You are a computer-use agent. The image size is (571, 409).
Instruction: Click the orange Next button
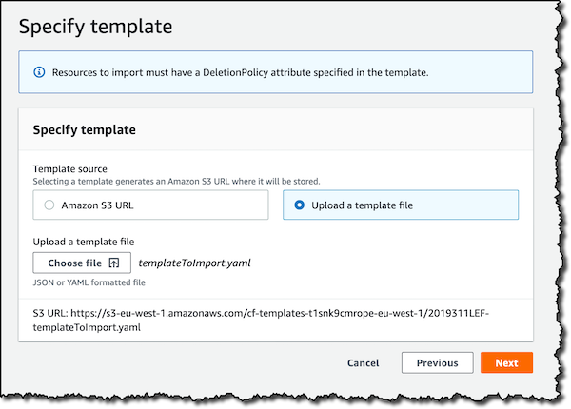pyautogui.click(x=506, y=362)
